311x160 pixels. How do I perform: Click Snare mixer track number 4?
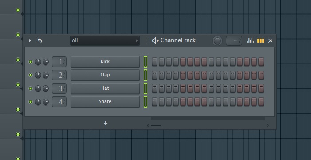59,102
